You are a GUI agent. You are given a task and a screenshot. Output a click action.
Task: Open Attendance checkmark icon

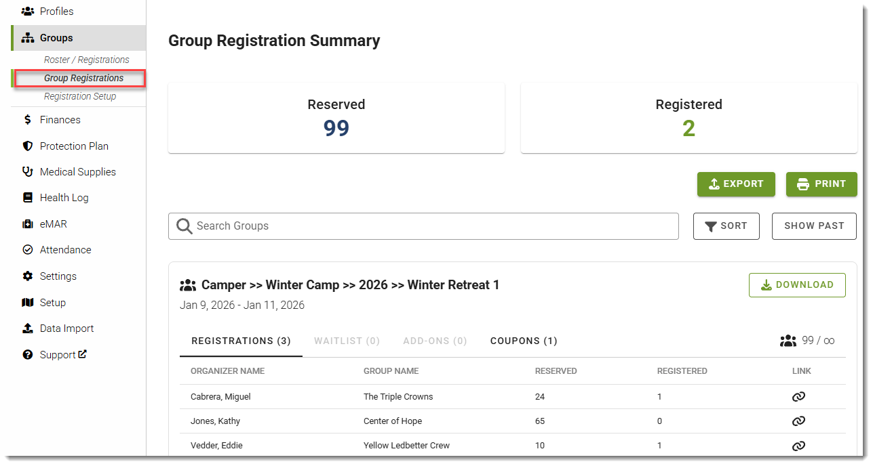coord(28,250)
